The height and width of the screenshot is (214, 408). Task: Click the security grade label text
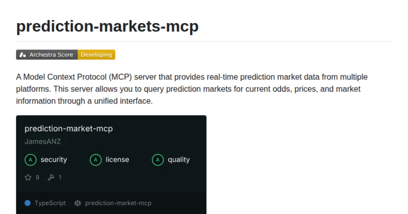tap(54, 160)
